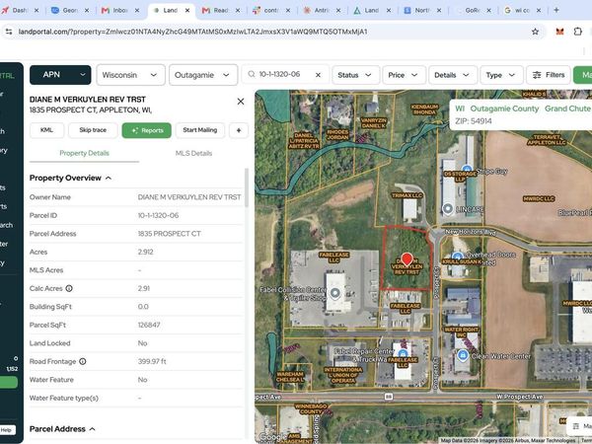Image resolution: width=592 pixels, height=444 pixels.
Task: Click Outagamie County breadcrumb link
Action: (504, 109)
